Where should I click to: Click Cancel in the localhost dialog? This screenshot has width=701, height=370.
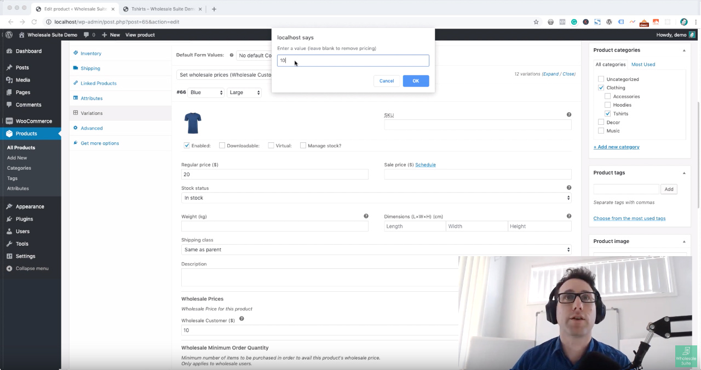click(x=387, y=81)
